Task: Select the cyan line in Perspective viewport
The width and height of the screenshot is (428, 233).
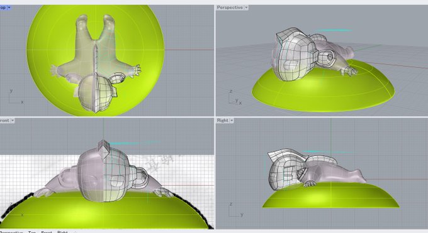Action: (334, 30)
